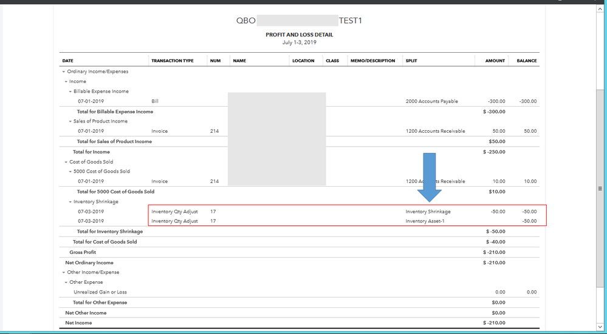
Task: Open Inventory Qty Adjust split Inventory Asset-1
Action: point(299,221)
